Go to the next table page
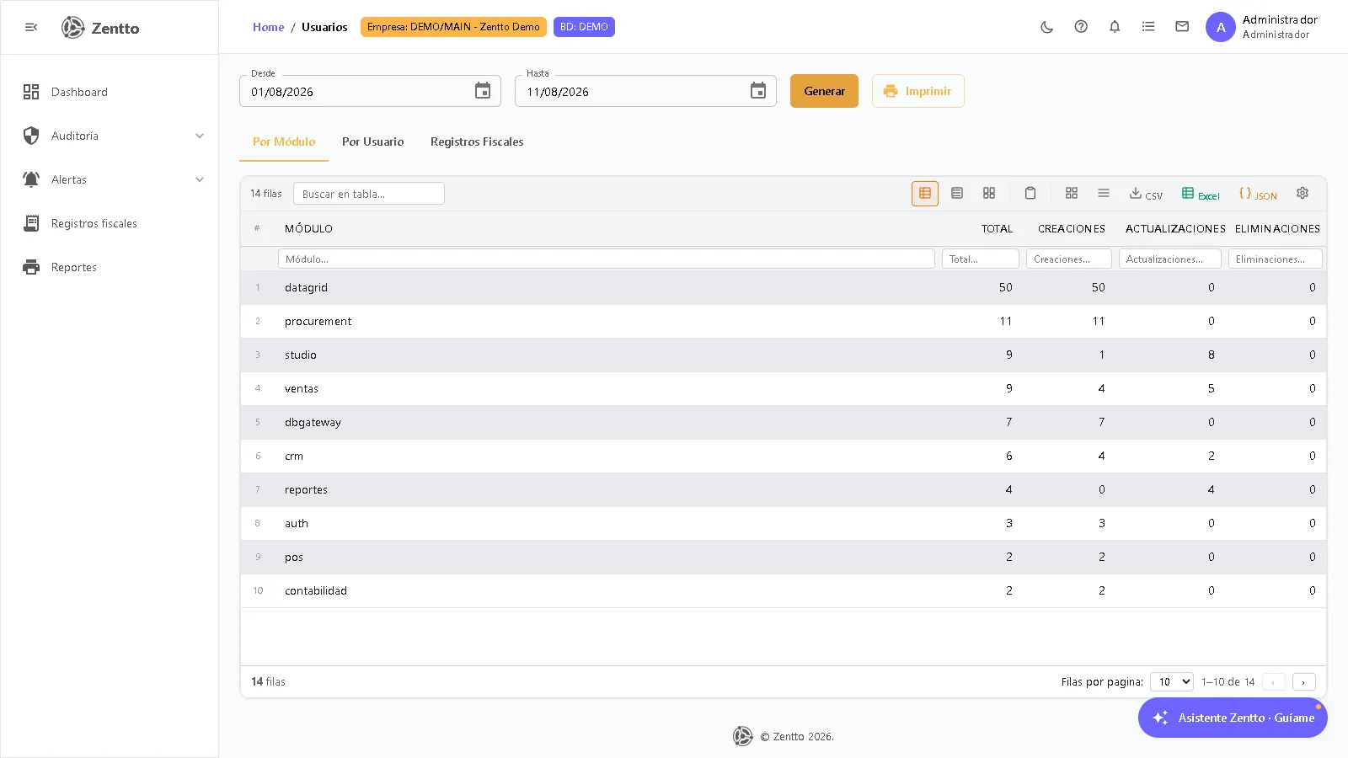Screen dimensions: 1348x758 1303,682
